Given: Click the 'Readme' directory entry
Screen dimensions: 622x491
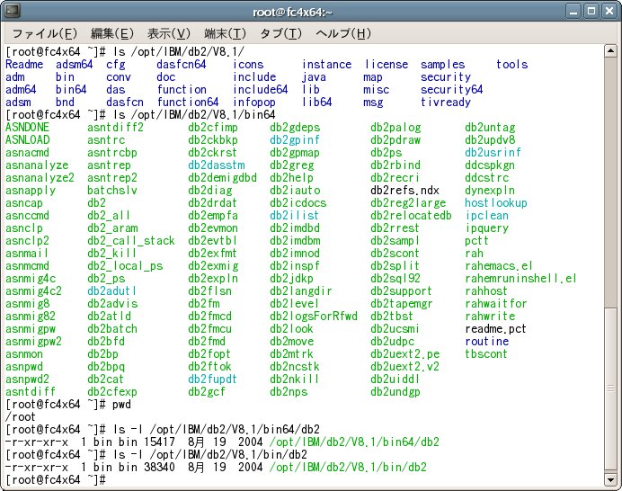Looking at the screenshot, I should point(24,65).
